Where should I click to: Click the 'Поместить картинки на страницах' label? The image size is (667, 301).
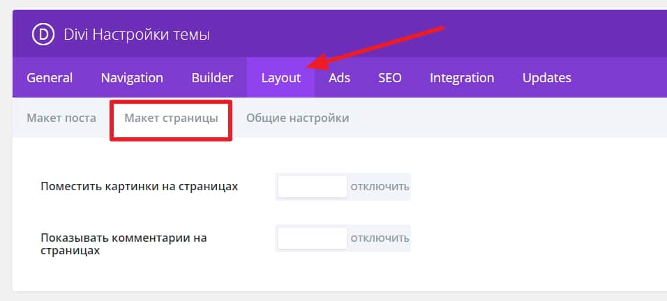(140, 187)
